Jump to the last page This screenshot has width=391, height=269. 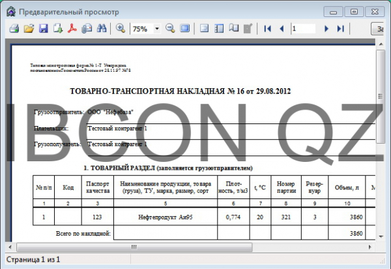click(341, 29)
